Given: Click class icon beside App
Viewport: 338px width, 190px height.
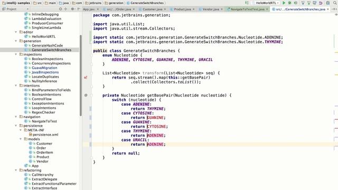Looking at the screenshot, I should (x=26, y=166).
